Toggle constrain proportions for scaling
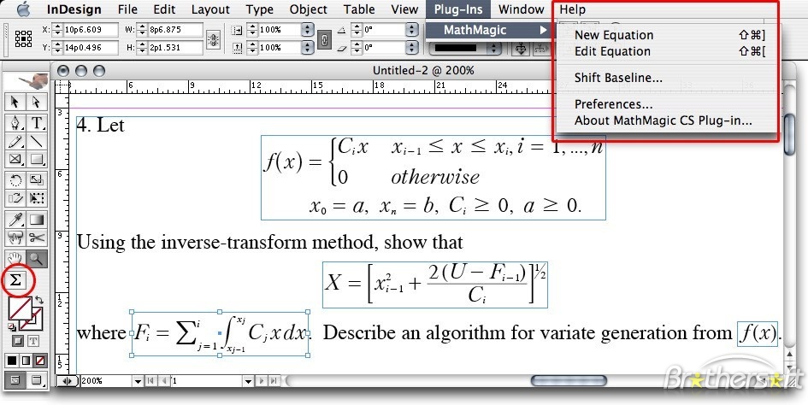This screenshot has width=808, height=405. pyautogui.click(x=324, y=39)
